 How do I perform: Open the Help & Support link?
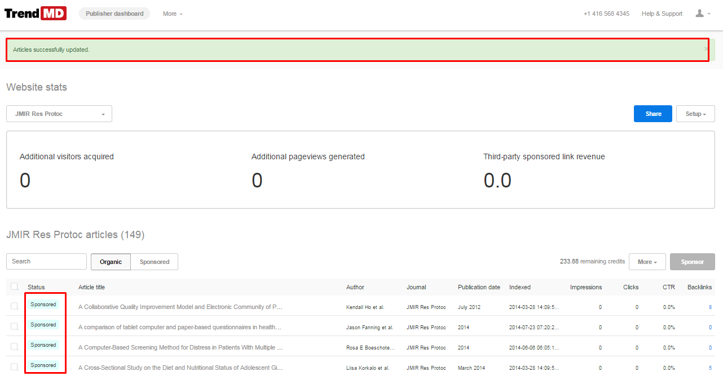662,14
